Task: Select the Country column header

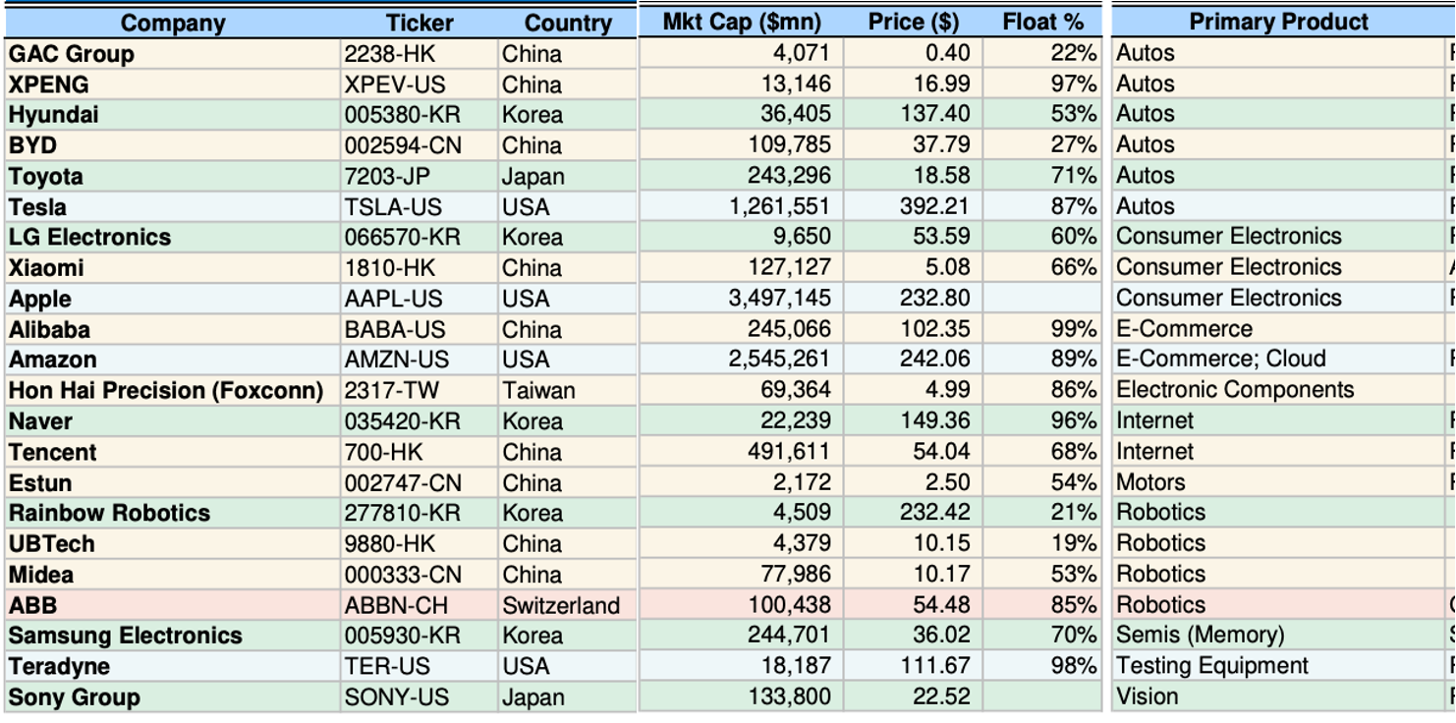Action: tap(568, 23)
